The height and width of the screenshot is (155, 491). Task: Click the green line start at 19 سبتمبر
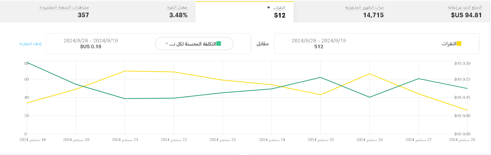(27, 63)
